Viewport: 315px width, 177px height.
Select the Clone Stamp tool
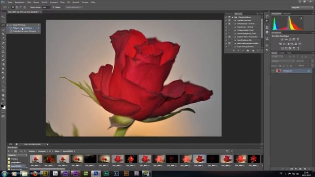pos(3,51)
